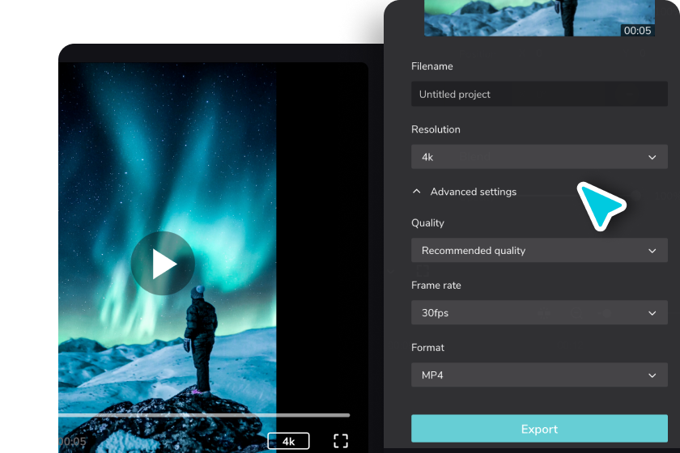680x453 pixels.
Task: Edit the Untitled project filename field
Action: [539, 94]
